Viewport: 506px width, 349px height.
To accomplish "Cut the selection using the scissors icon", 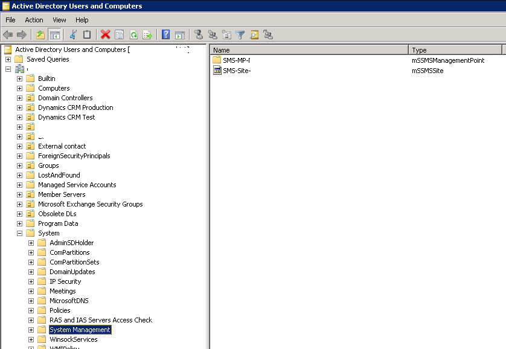I will pos(72,34).
